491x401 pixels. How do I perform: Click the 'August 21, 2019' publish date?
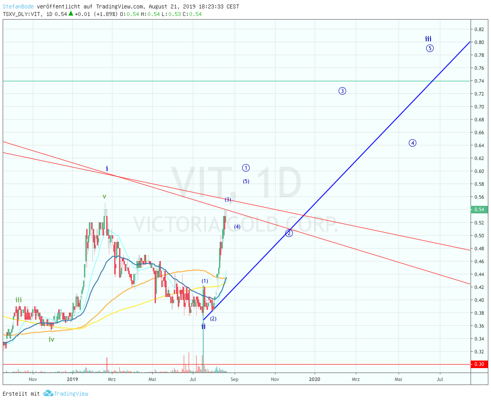pos(172,7)
